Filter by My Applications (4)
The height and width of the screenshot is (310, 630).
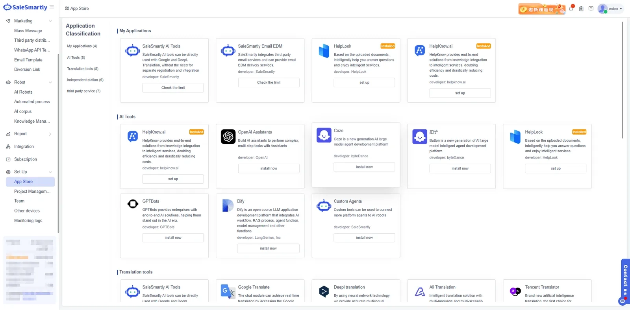[x=82, y=46]
